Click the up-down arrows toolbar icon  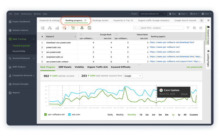(x=89, y=28)
